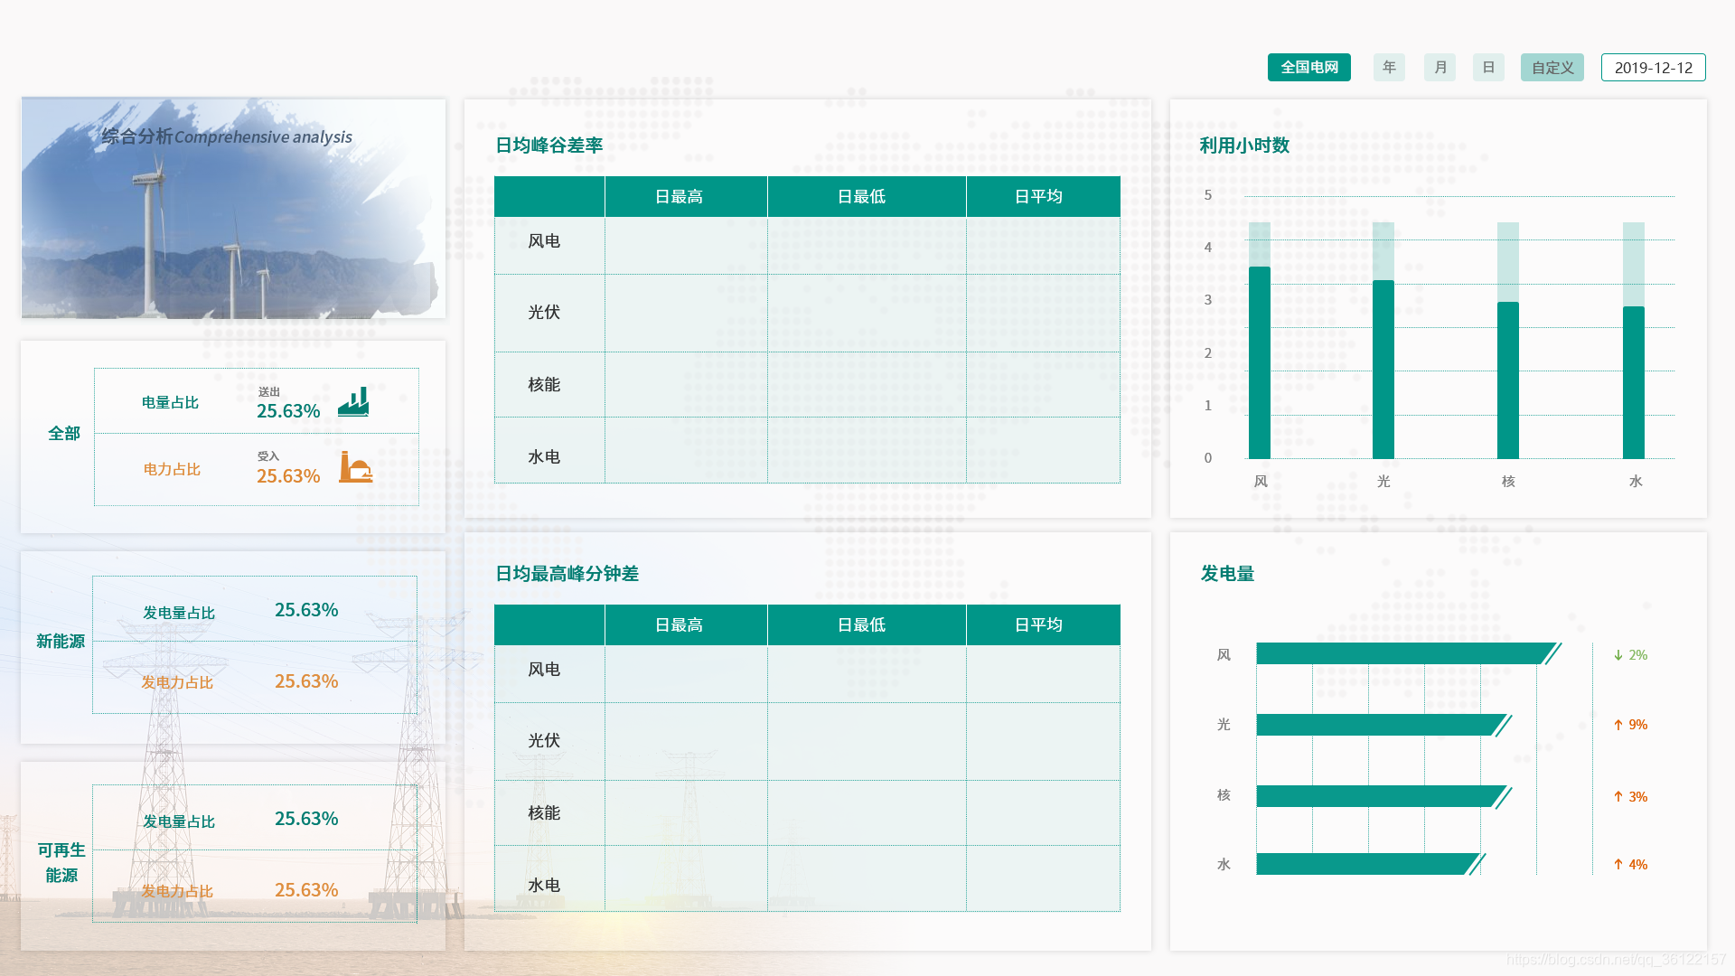Switch to the 年 time range
This screenshot has height=976, width=1735.
(1390, 68)
